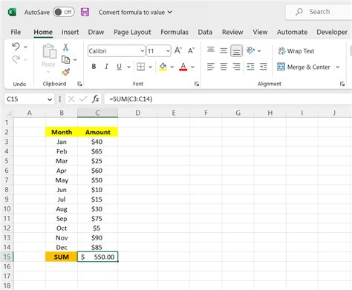Open the Page Layout tab

132,32
